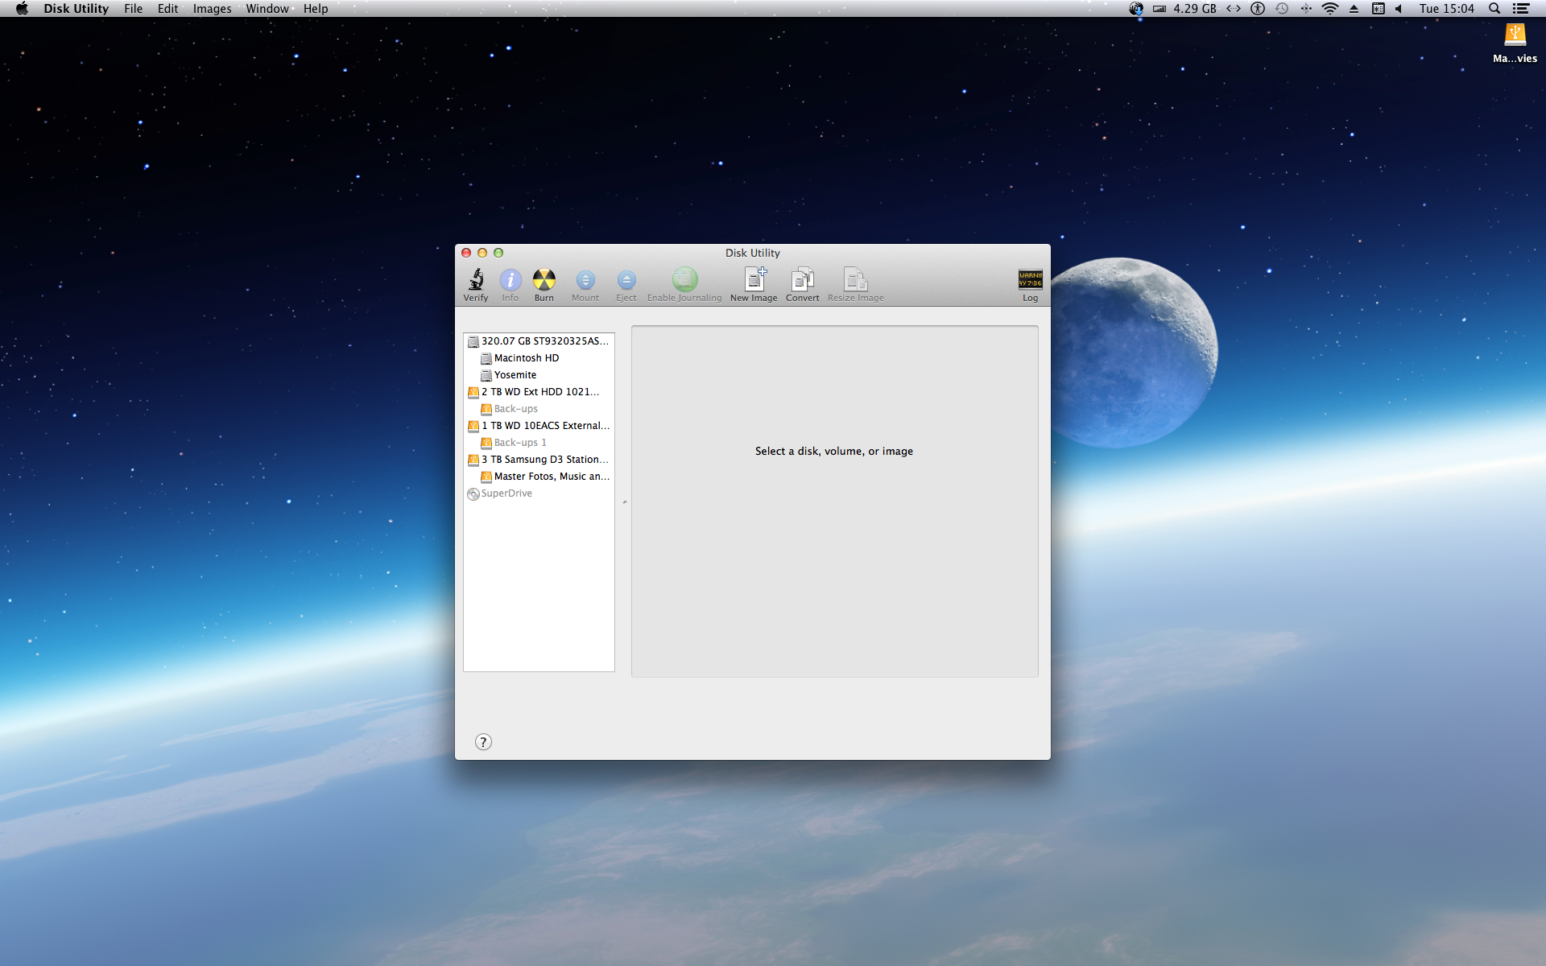Click the eject menu bar icon
1546x966 pixels.
(1354, 9)
